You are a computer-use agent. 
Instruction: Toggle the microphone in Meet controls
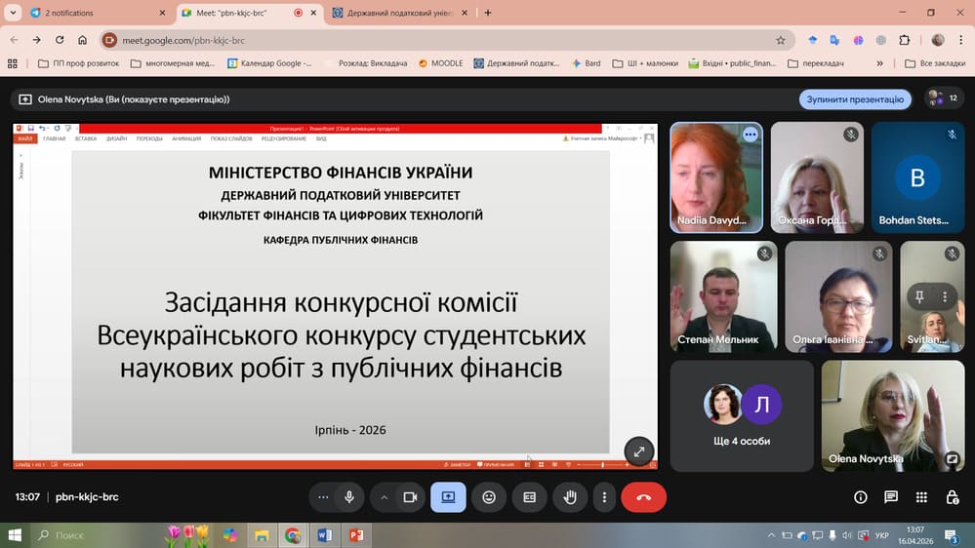pos(349,497)
